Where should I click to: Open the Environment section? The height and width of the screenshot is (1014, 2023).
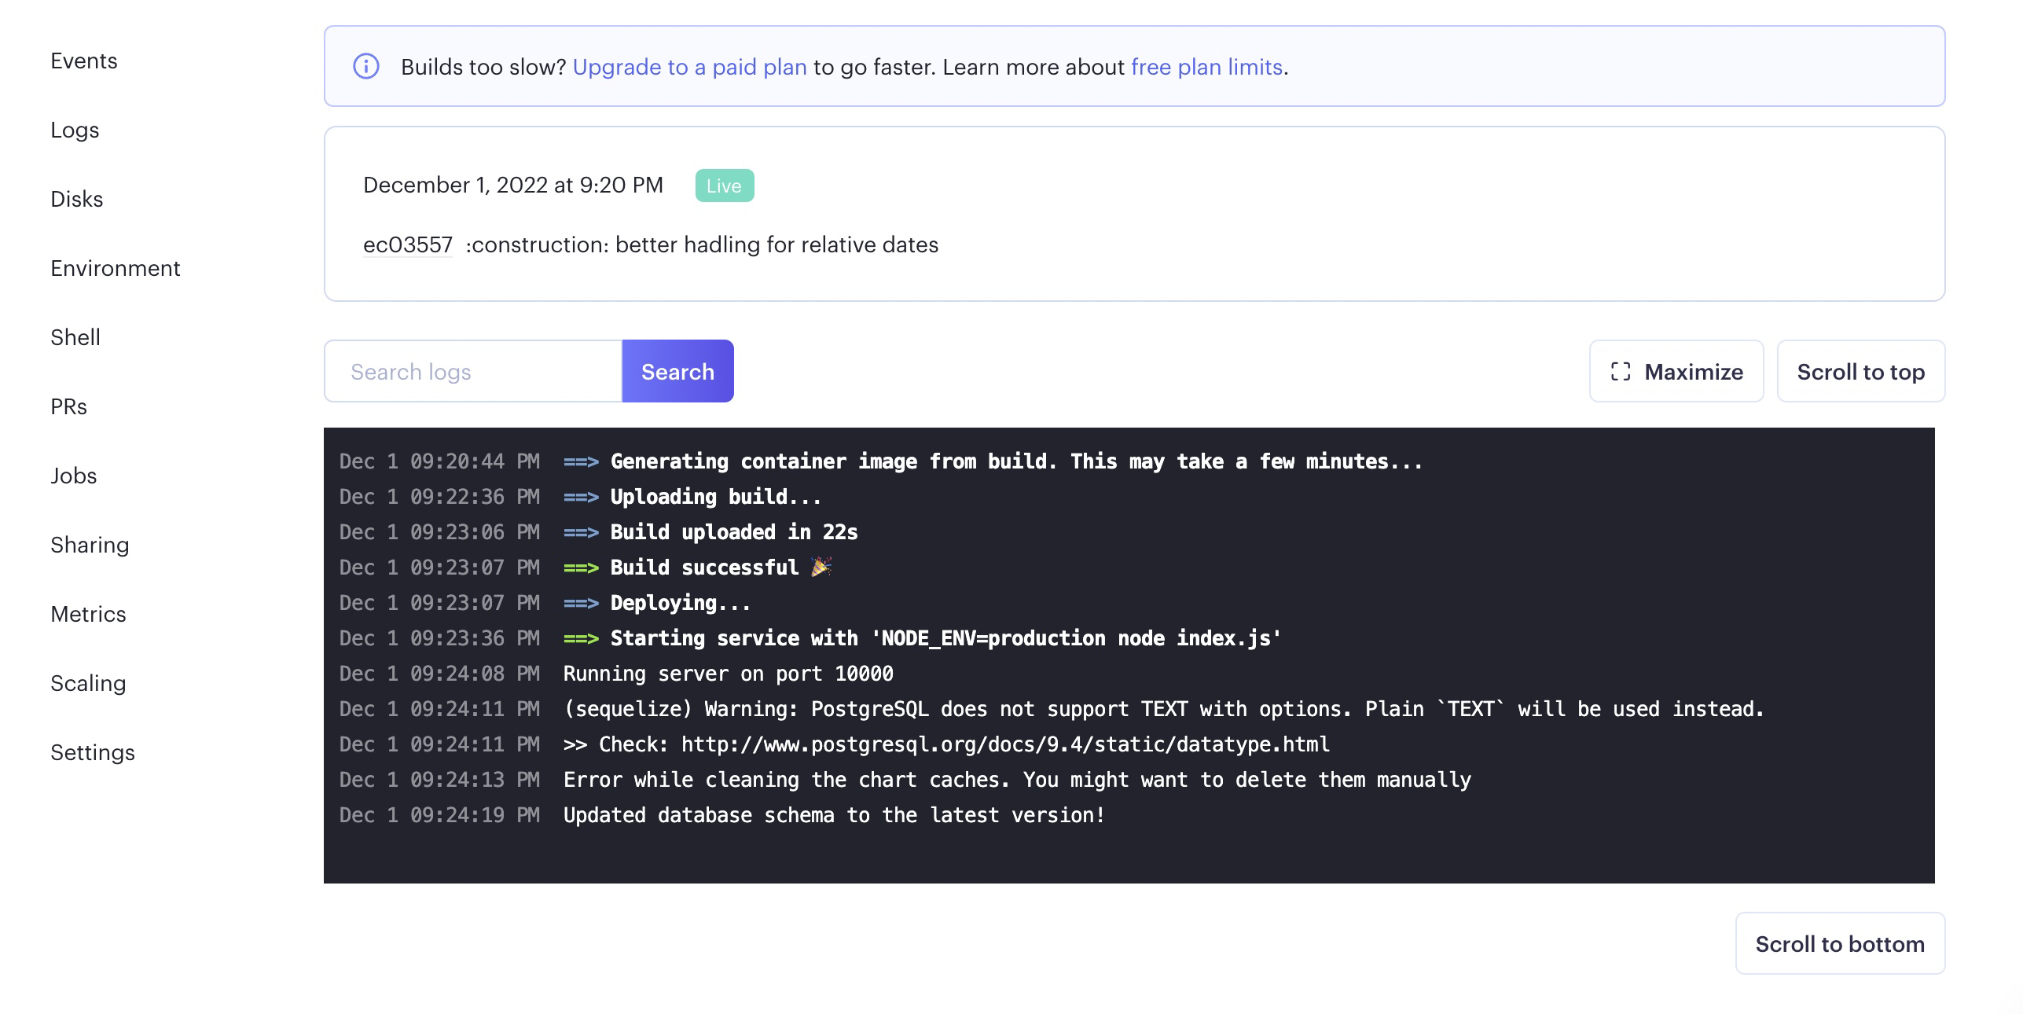point(115,268)
